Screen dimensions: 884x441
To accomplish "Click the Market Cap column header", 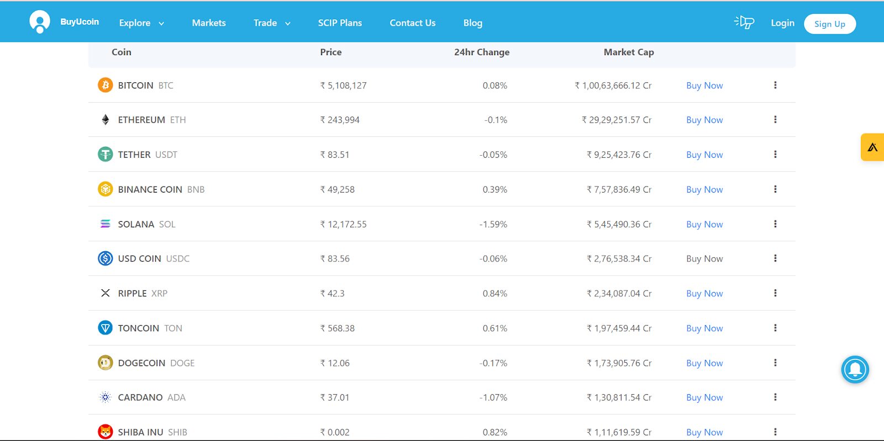I will click(x=629, y=52).
